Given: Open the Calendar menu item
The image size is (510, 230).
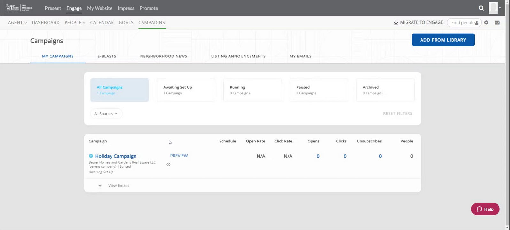Looking at the screenshot, I should pyautogui.click(x=102, y=23).
